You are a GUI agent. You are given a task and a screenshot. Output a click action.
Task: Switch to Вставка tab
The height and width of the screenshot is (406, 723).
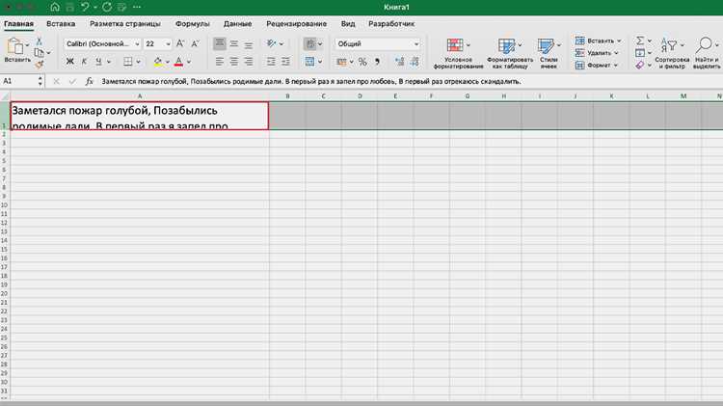point(61,23)
